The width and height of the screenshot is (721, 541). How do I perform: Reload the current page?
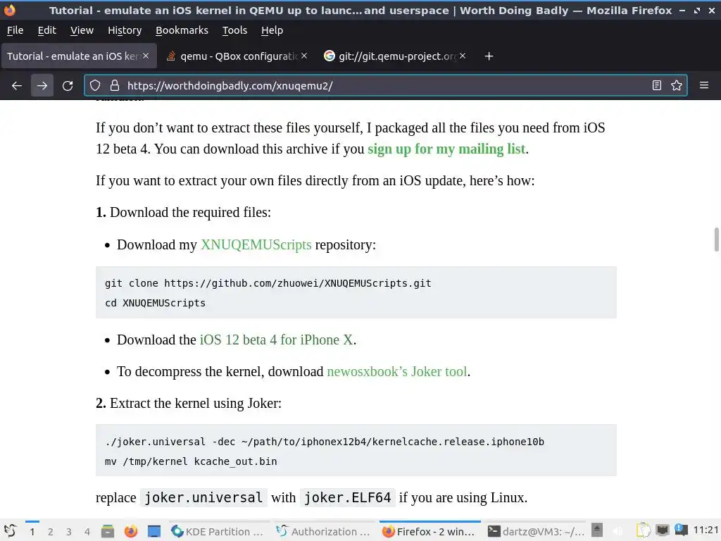(x=68, y=85)
